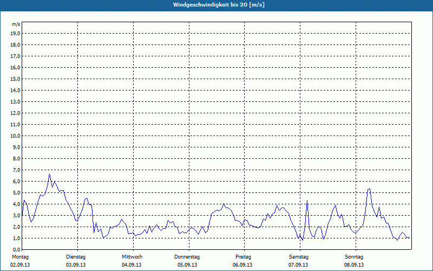The height and width of the screenshot is (271, 433).
Task: Pick the '7,0' y-axis label
Action: [x=17, y=170]
